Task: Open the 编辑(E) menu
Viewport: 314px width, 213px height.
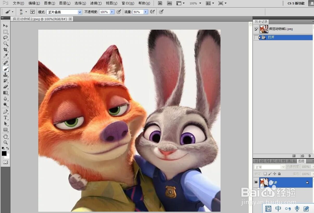Action: coord(34,3)
